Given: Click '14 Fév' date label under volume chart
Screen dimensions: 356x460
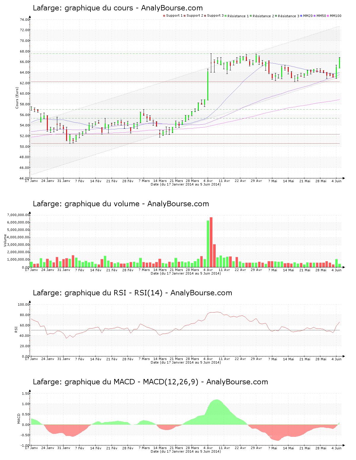Looking at the screenshot, I should pos(96,270).
